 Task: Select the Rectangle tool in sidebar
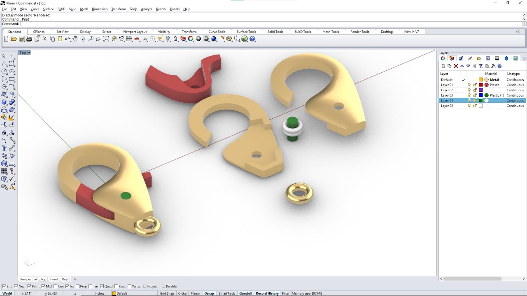(12, 79)
